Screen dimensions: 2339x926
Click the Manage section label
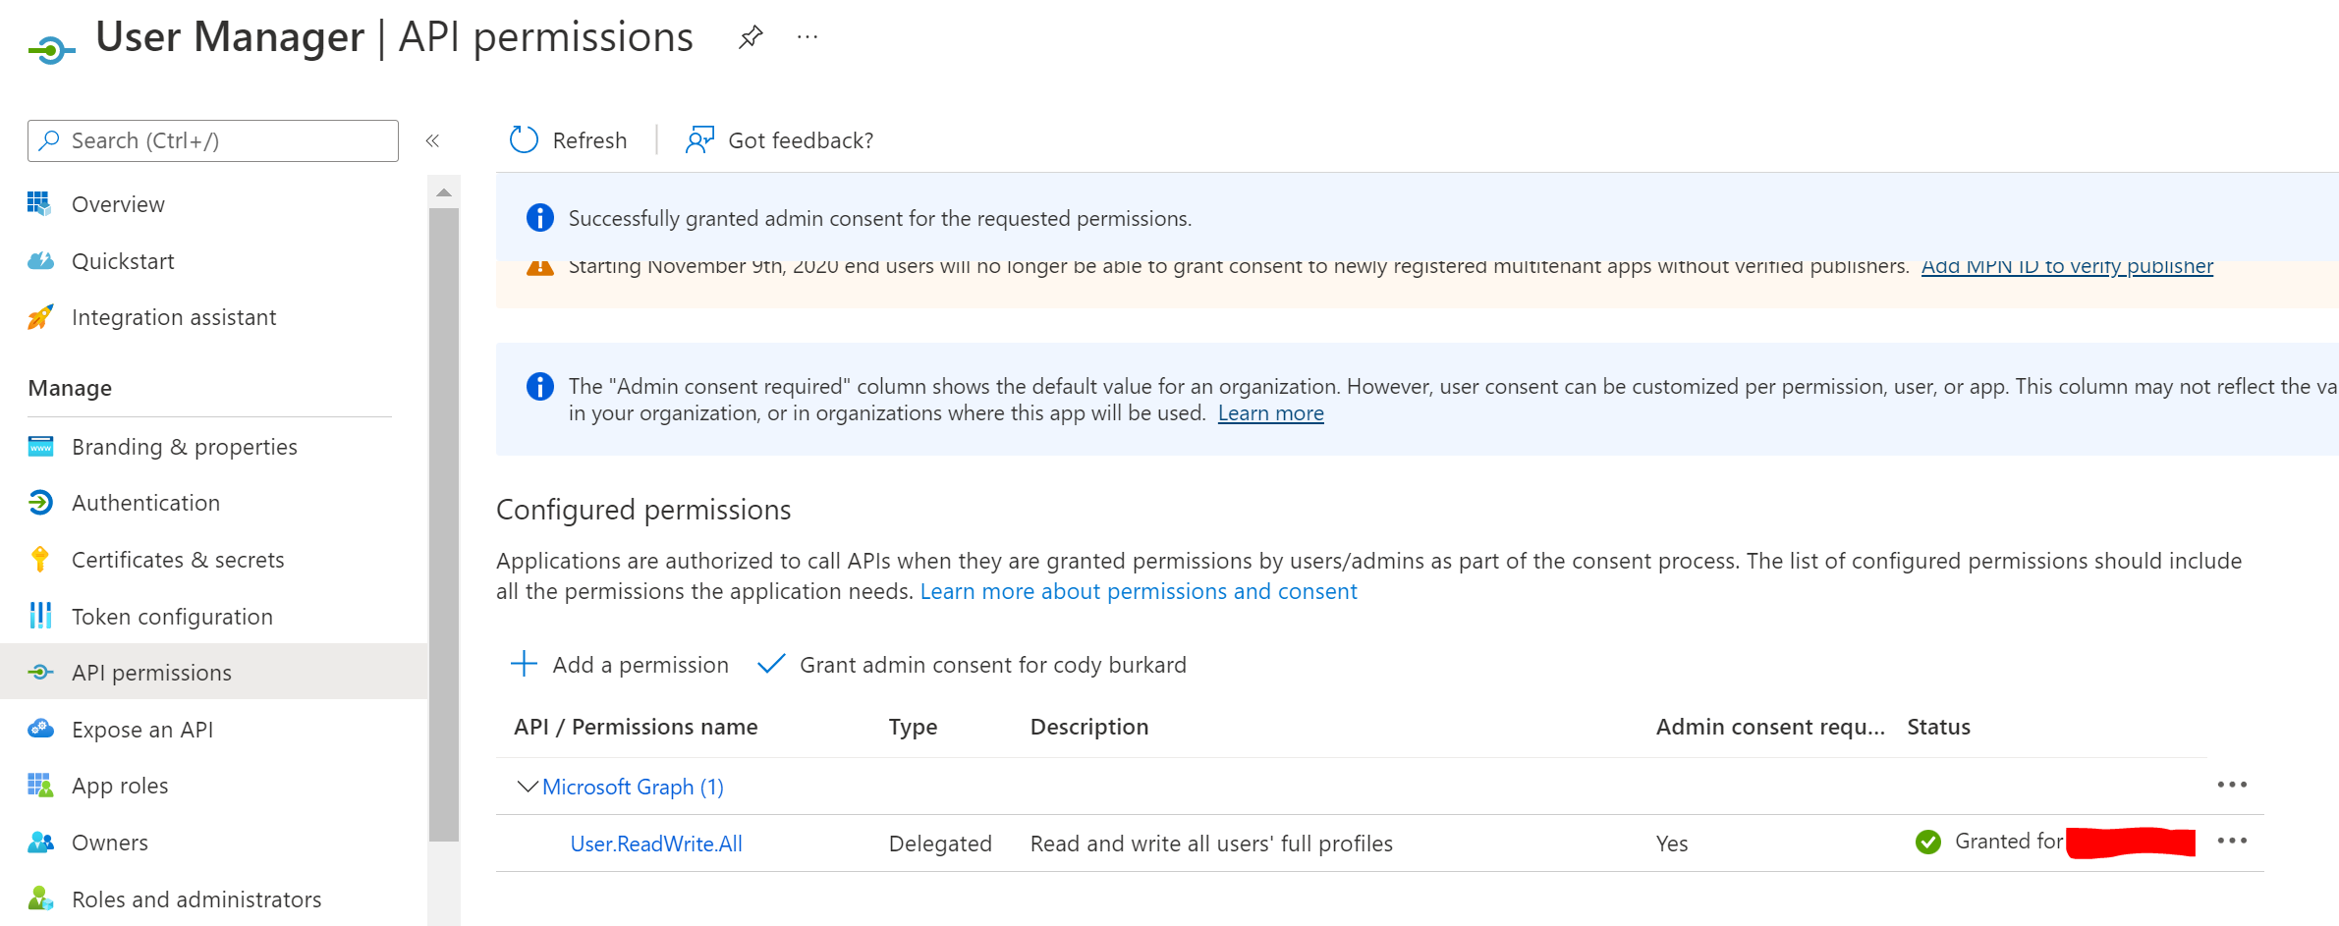pyautogui.click(x=70, y=388)
